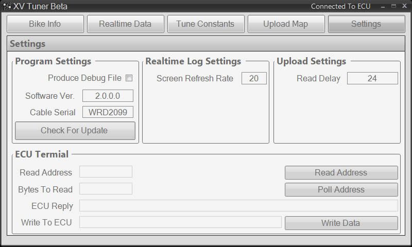The width and height of the screenshot is (412, 247).
Task: Click the Read Address button
Action: tap(341, 173)
